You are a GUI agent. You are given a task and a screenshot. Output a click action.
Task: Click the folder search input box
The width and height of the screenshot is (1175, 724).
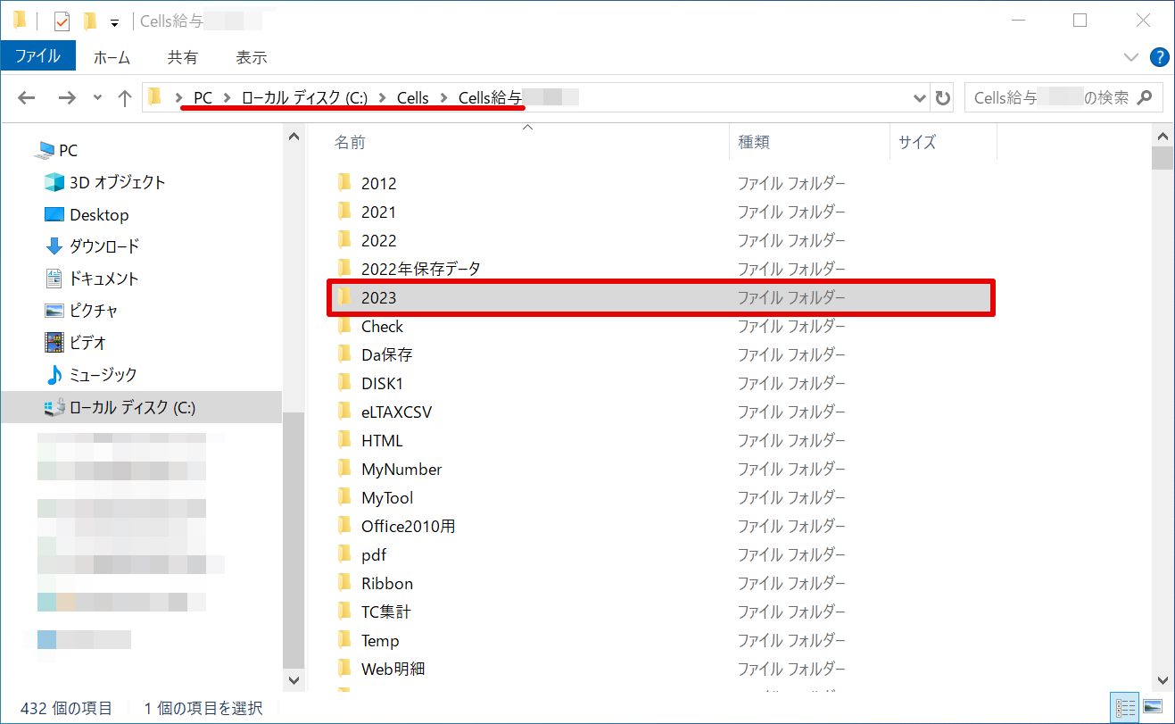tap(1051, 98)
